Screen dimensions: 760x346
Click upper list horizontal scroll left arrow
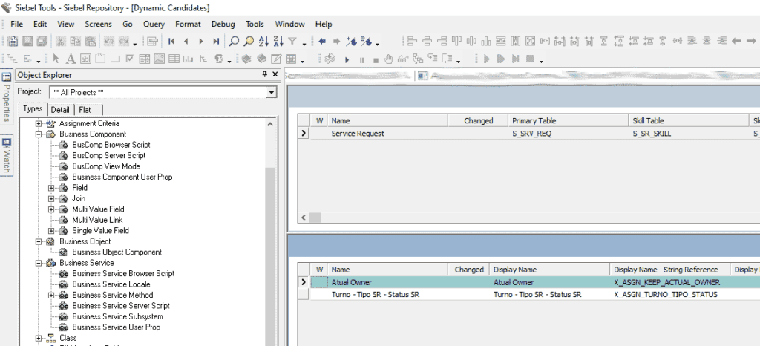[x=304, y=218]
